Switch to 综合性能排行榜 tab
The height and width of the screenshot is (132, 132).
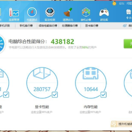point(48,26)
